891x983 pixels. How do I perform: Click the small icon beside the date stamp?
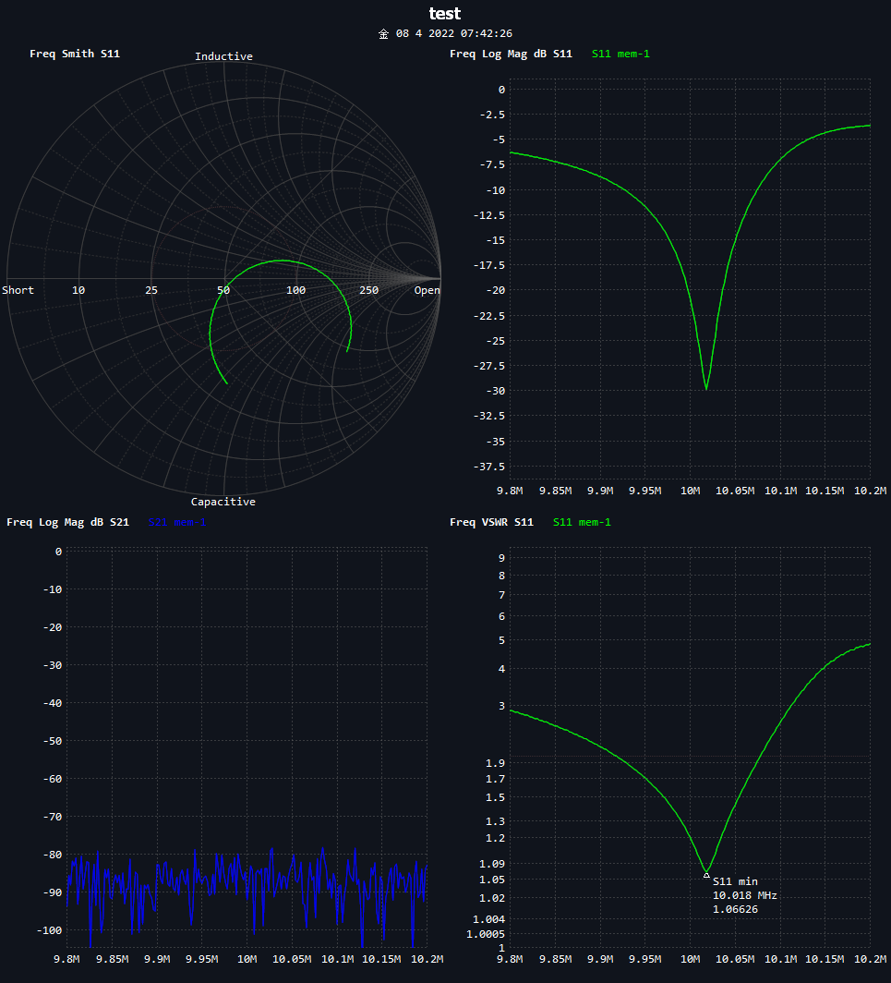click(x=383, y=34)
